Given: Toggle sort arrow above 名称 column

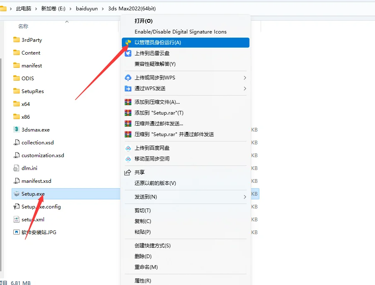Looking at the screenshot, I should point(67,22).
